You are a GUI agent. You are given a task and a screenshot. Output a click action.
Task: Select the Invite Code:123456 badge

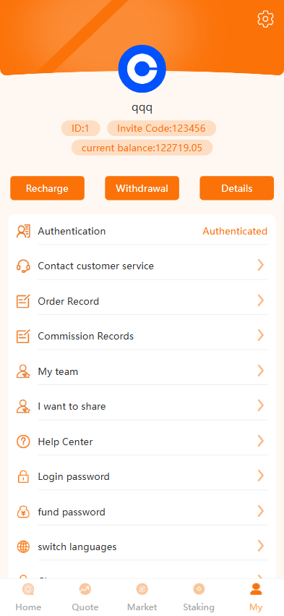click(x=162, y=128)
